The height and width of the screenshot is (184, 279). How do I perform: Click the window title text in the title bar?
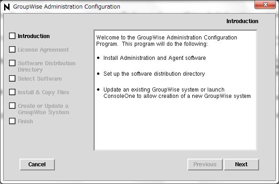pyautogui.click(x=67, y=7)
